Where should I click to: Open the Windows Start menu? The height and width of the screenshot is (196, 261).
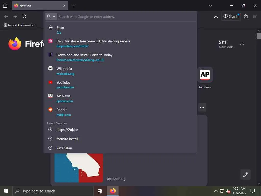tap(6, 191)
